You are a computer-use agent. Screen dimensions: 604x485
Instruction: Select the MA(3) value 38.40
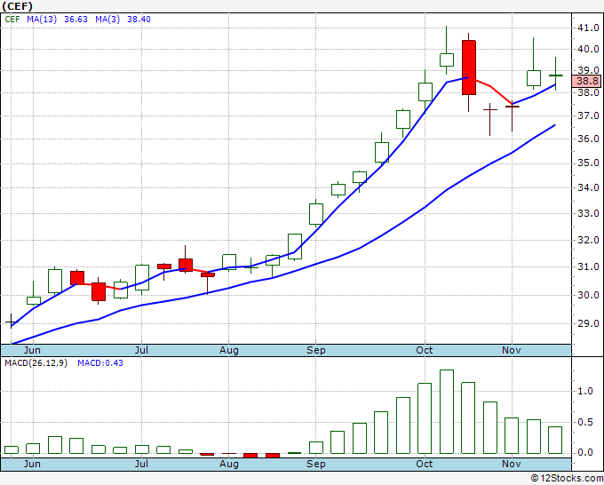(x=139, y=20)
